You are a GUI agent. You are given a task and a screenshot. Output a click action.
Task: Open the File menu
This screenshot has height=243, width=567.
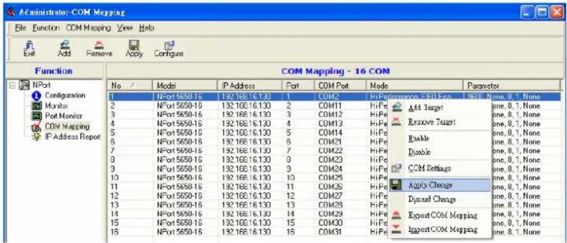point(20,28)
